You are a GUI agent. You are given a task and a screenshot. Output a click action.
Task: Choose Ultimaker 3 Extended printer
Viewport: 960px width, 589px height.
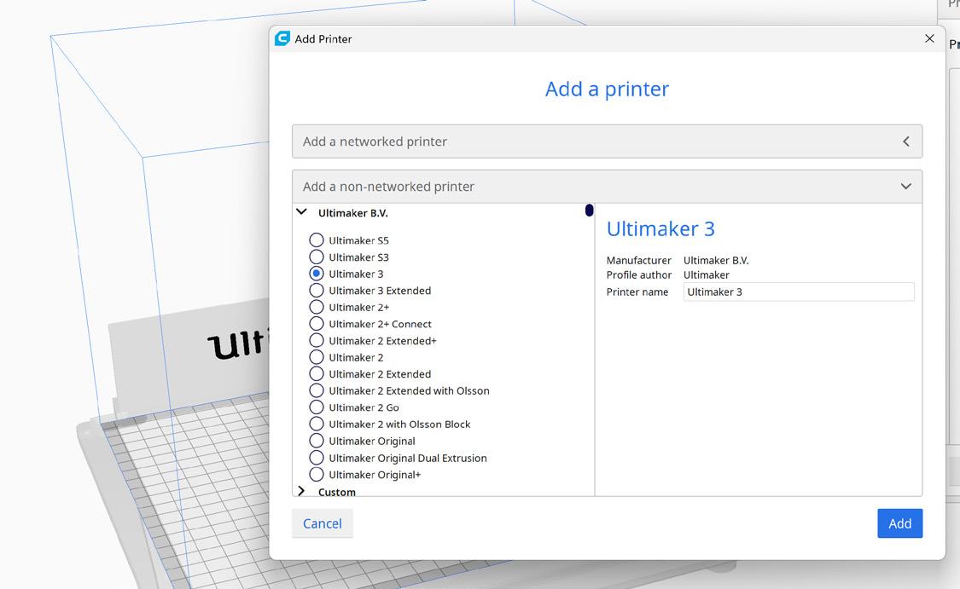pyautogui.click(x=317, y=291)
